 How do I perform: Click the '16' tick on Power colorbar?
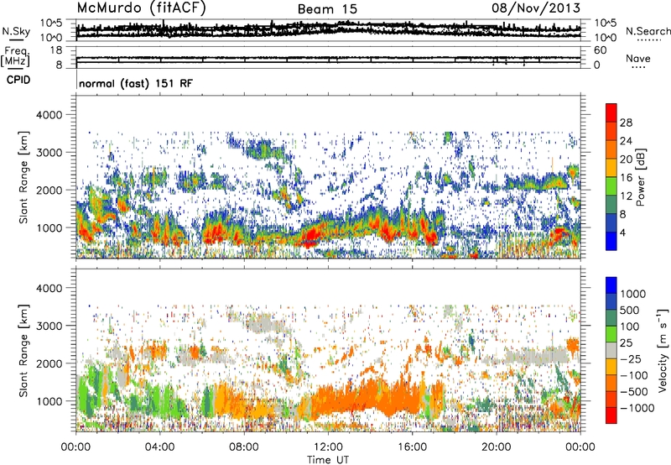coord(626,178)
